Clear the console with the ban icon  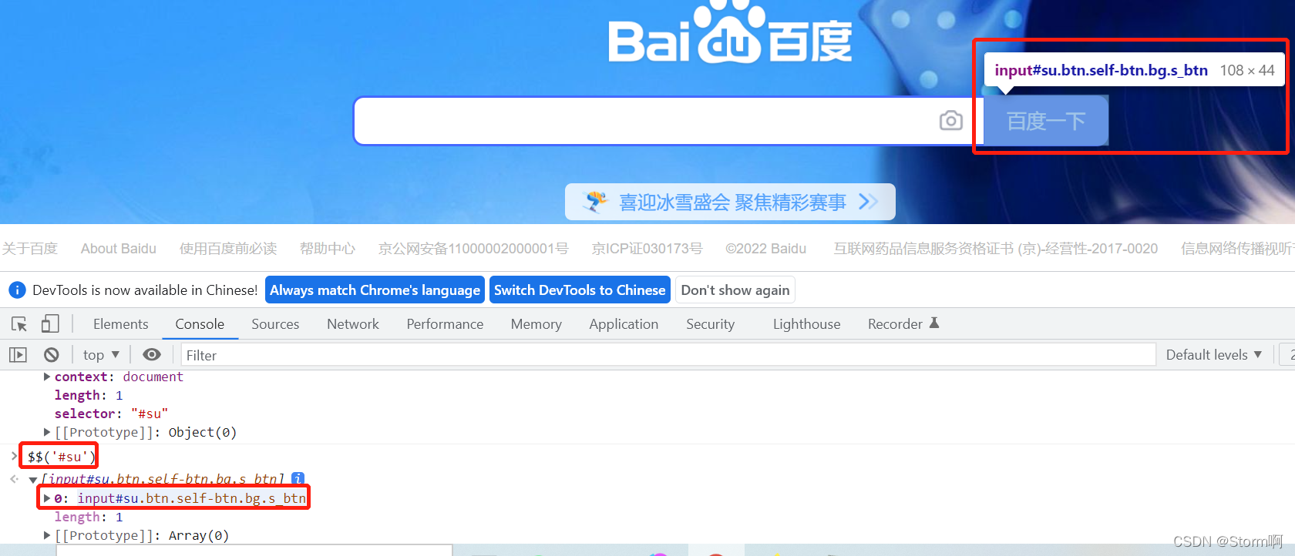coord(52,355)
